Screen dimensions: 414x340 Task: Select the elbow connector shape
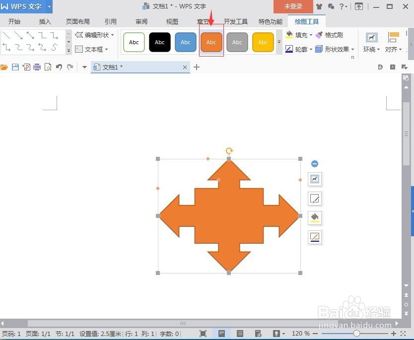point(42,35)
